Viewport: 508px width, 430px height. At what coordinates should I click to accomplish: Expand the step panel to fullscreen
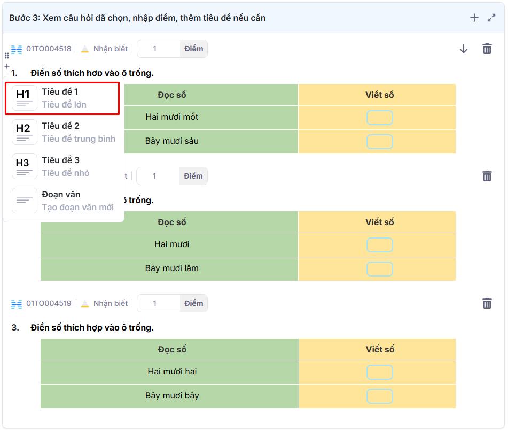coord(491,18)
